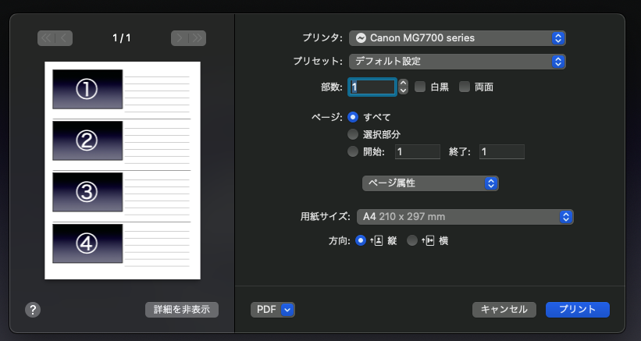Open the プリセット デフォルト設定 dropdown

pos(457,62)
